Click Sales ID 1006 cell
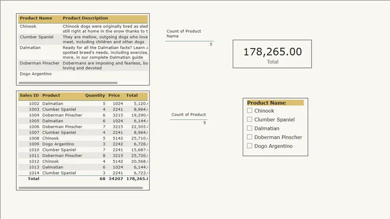390x219 pixels. tap(34, 127)
